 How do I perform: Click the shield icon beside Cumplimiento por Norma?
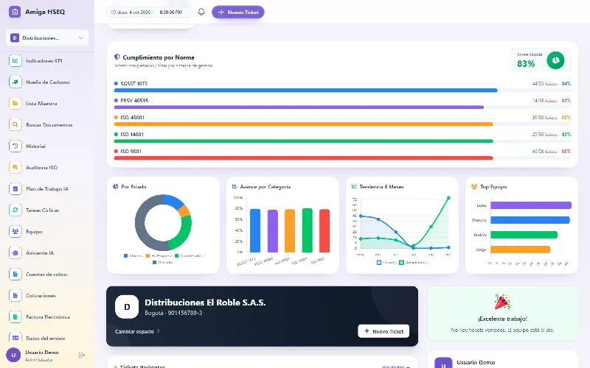point(117,57)
